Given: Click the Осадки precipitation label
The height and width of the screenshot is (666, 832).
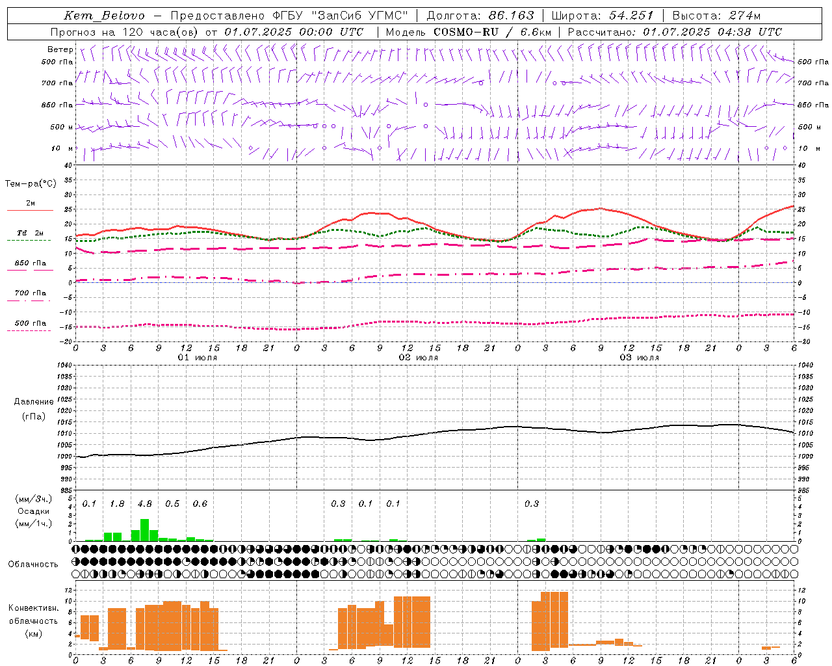Looking at the screenshot, I should (33, 511).
